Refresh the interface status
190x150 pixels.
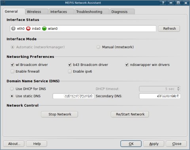169,29
